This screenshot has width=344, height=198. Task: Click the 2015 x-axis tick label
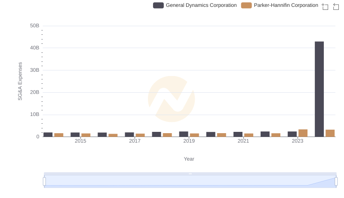(80, 141)
